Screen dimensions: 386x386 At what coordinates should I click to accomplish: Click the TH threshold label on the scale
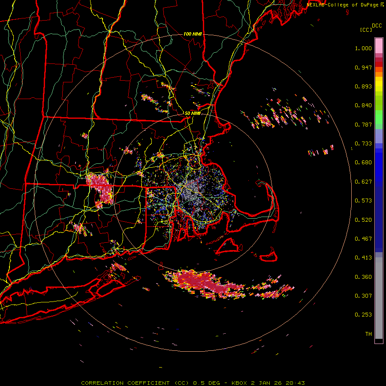coord(368,334)
